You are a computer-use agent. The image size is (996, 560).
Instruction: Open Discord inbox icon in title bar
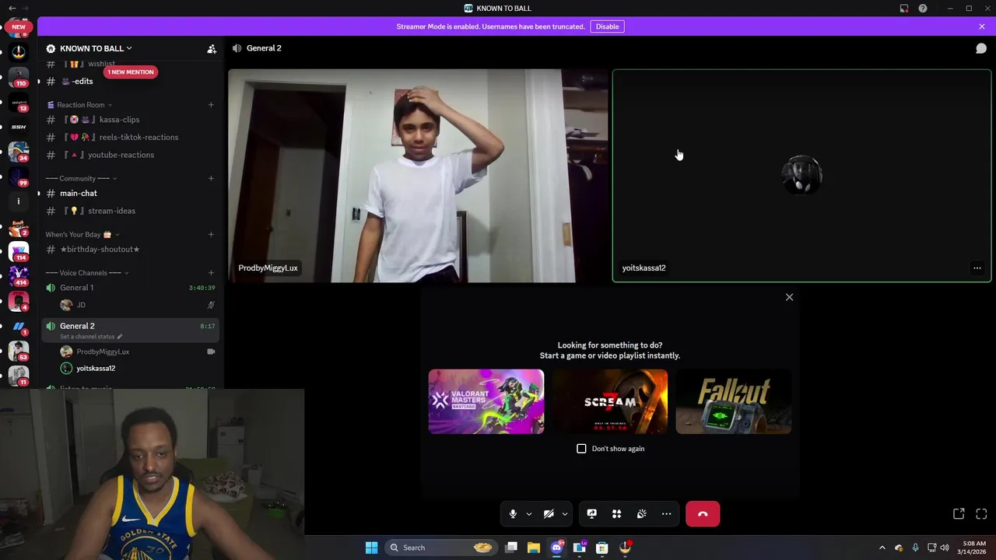[904, 9]
